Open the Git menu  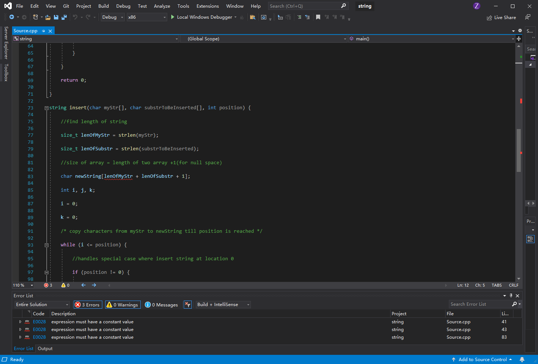point(66,6)
